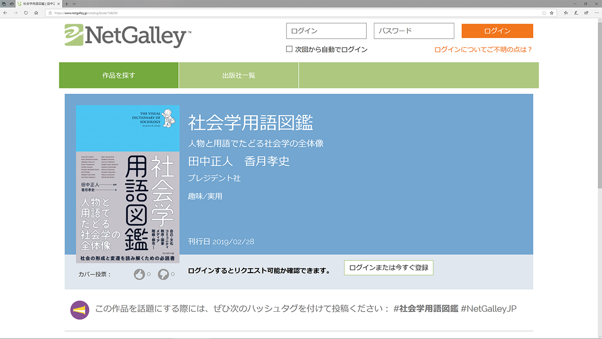Reload the page with the refresh icon

[x=26, y=13]
